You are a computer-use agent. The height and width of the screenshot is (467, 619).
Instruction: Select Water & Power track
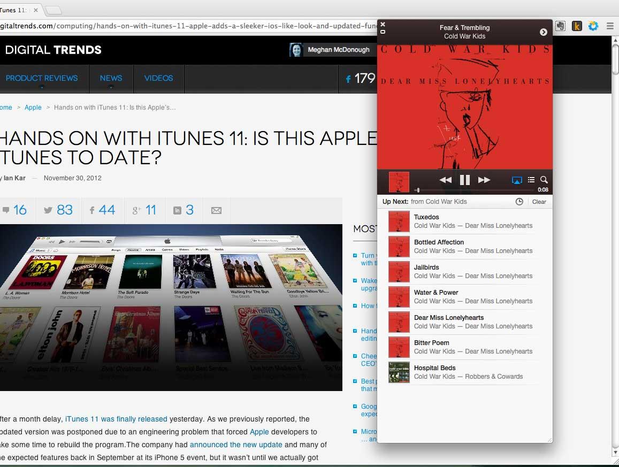tap(464, 297)
